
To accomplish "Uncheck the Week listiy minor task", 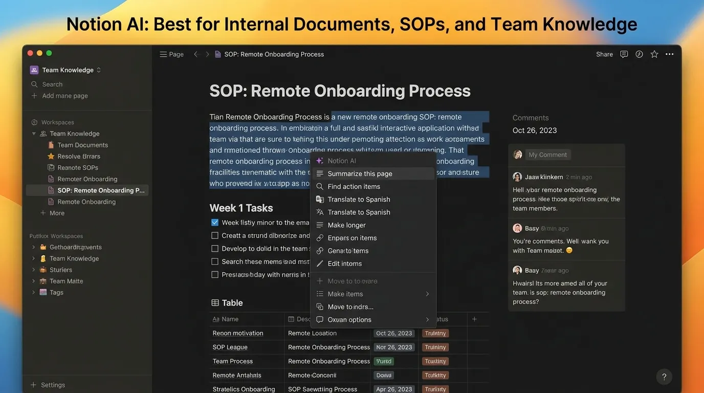I will 215,223.
